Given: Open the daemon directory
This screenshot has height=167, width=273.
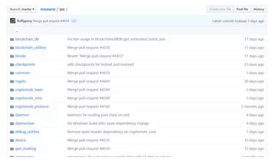Looking at the screenshot, I should (22, 115).
